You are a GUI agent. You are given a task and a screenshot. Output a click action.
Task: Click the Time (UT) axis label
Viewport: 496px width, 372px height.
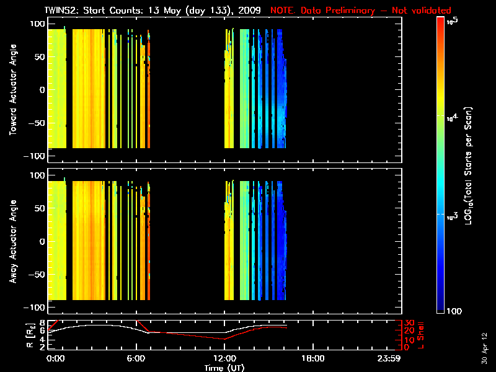click(224, 367)
